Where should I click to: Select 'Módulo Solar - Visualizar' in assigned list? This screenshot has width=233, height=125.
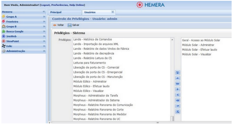[196, 54]
